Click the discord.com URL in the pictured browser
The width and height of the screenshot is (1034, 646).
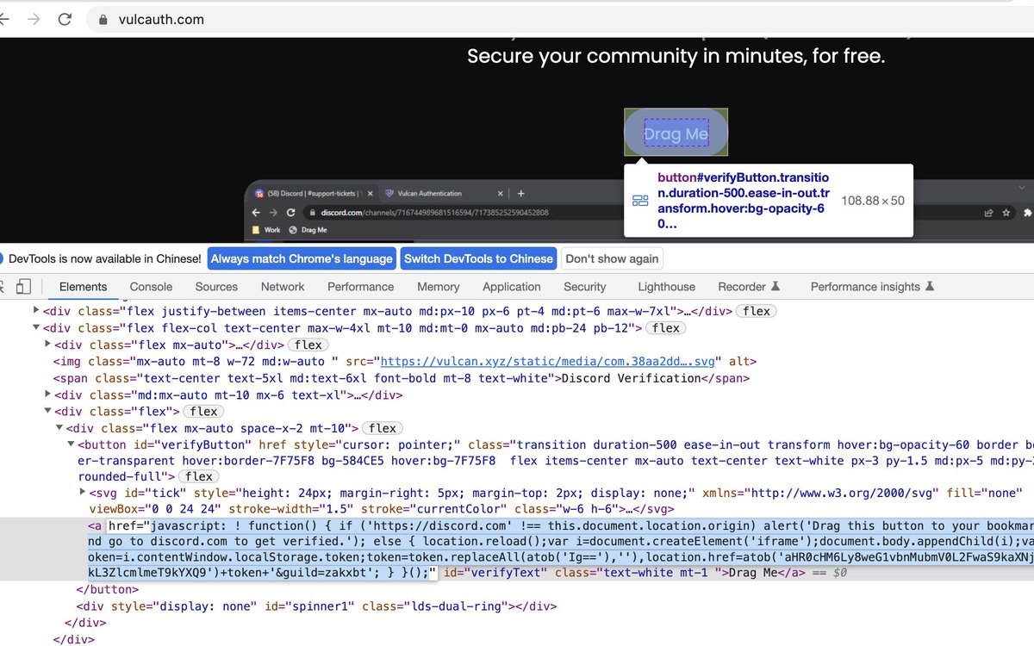click(434, 213)
